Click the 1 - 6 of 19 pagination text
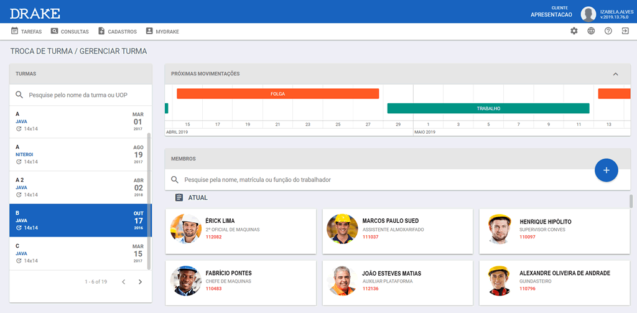637x313 pixels. point(96,282)
